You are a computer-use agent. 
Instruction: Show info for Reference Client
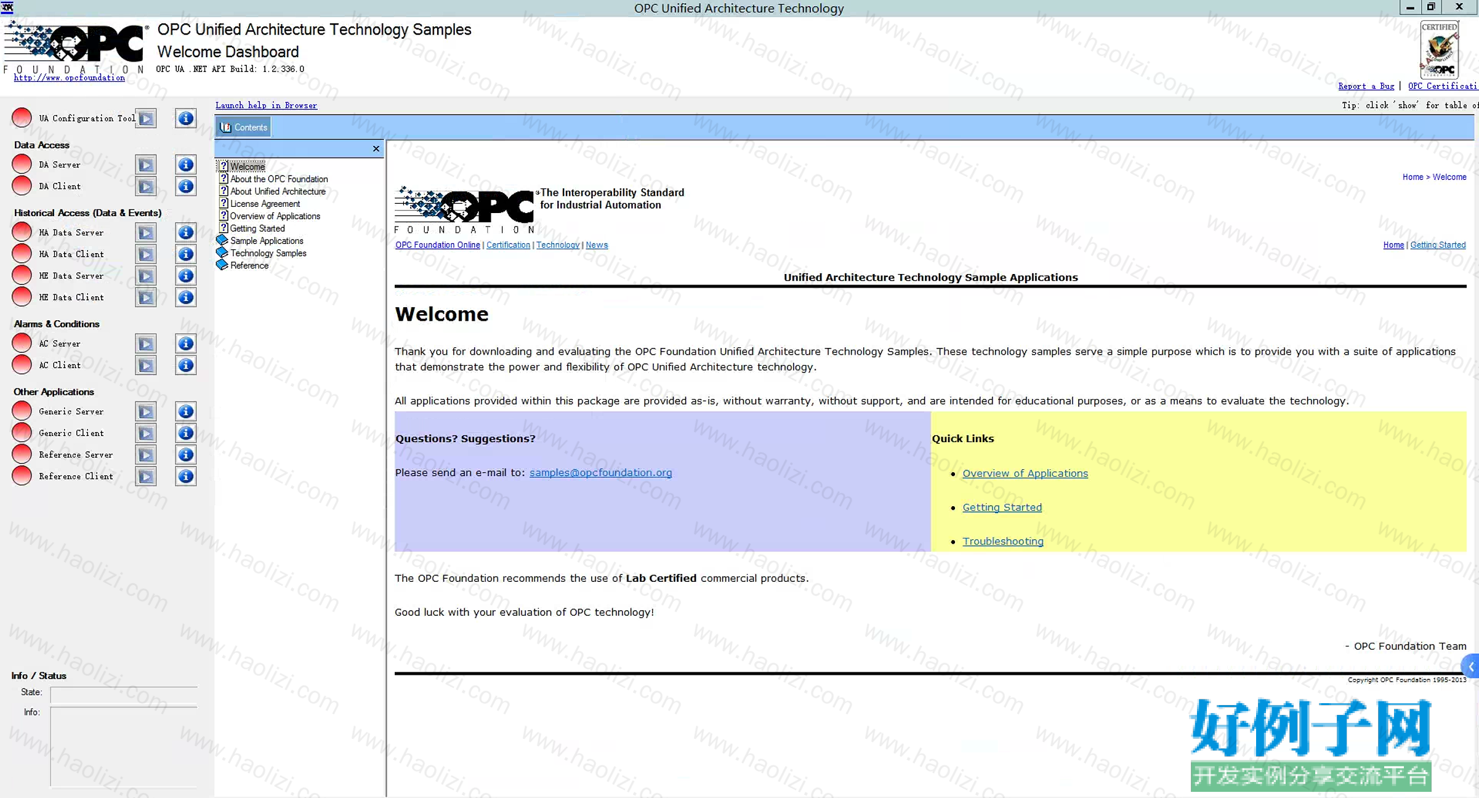click(185, 475)
